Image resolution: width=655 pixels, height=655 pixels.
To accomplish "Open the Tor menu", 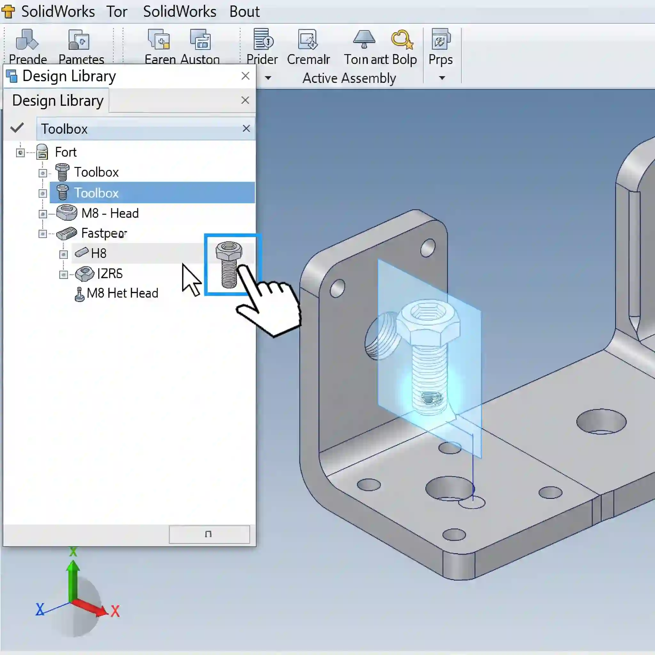I will pos(117,12).
